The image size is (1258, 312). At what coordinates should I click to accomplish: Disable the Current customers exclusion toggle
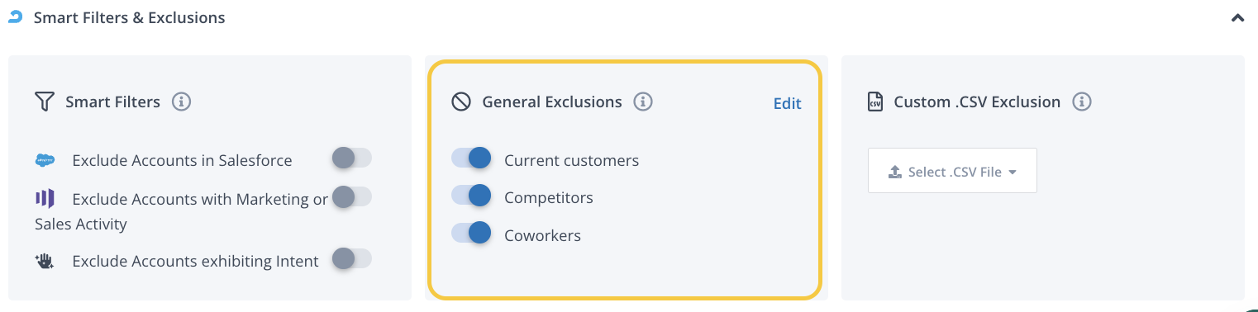click(x=471, y=158)
